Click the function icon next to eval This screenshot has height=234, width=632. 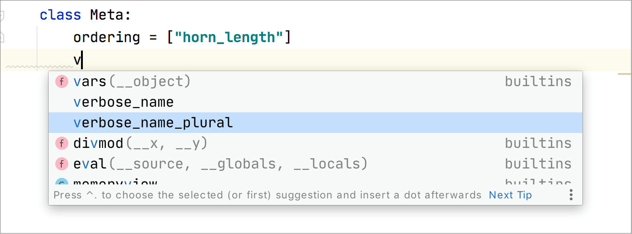(62, 164)
